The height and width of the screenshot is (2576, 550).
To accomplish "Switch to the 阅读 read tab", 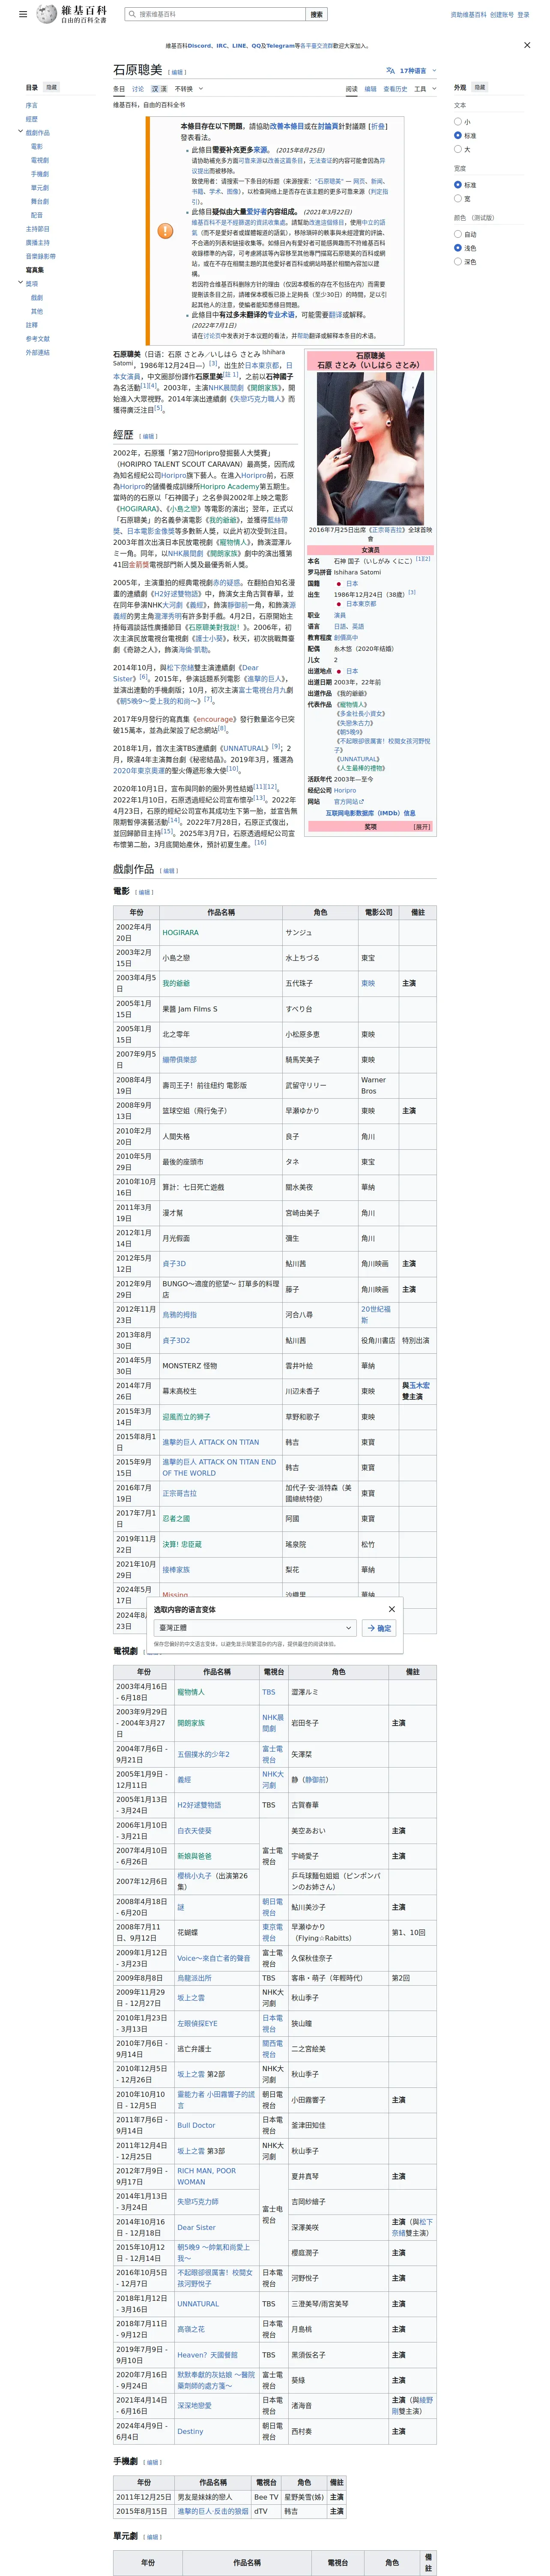I will [x=351, y=89].
